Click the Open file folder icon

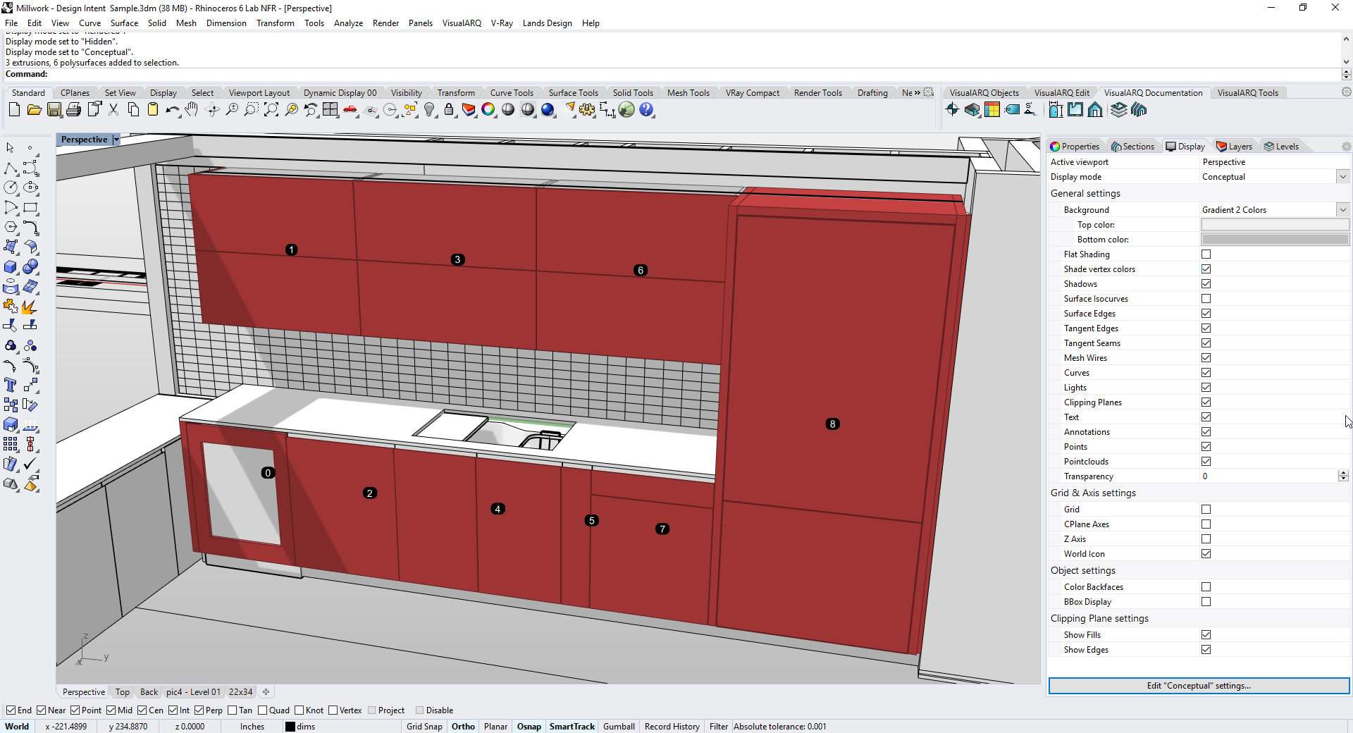pos(34,109)
